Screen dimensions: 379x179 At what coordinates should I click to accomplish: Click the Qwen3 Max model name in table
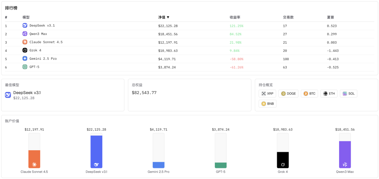click(38, 34)
